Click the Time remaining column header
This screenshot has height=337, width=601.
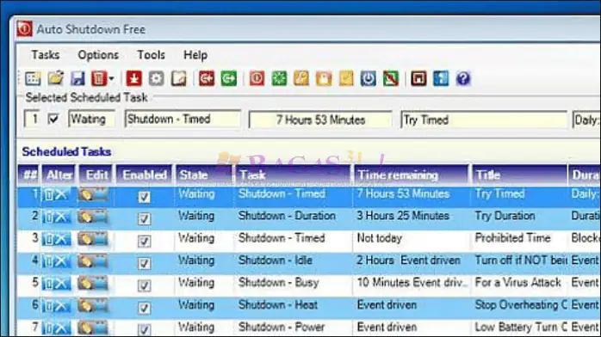pos(412,175)
